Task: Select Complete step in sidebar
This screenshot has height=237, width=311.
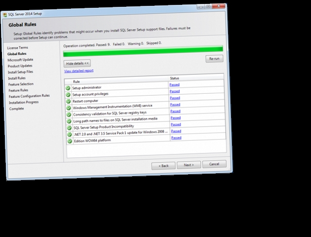Action: coord(17,109)
